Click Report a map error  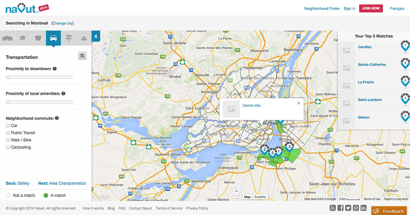396,199
